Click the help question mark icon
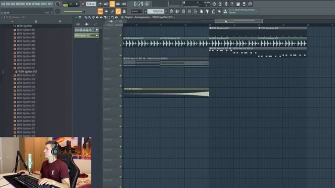Viewport: 335px width, 188px height. 232,4
